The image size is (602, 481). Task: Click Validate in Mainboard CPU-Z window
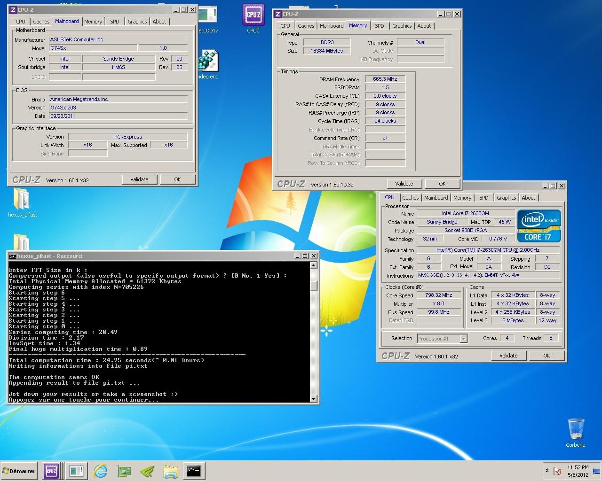[139, 179]
